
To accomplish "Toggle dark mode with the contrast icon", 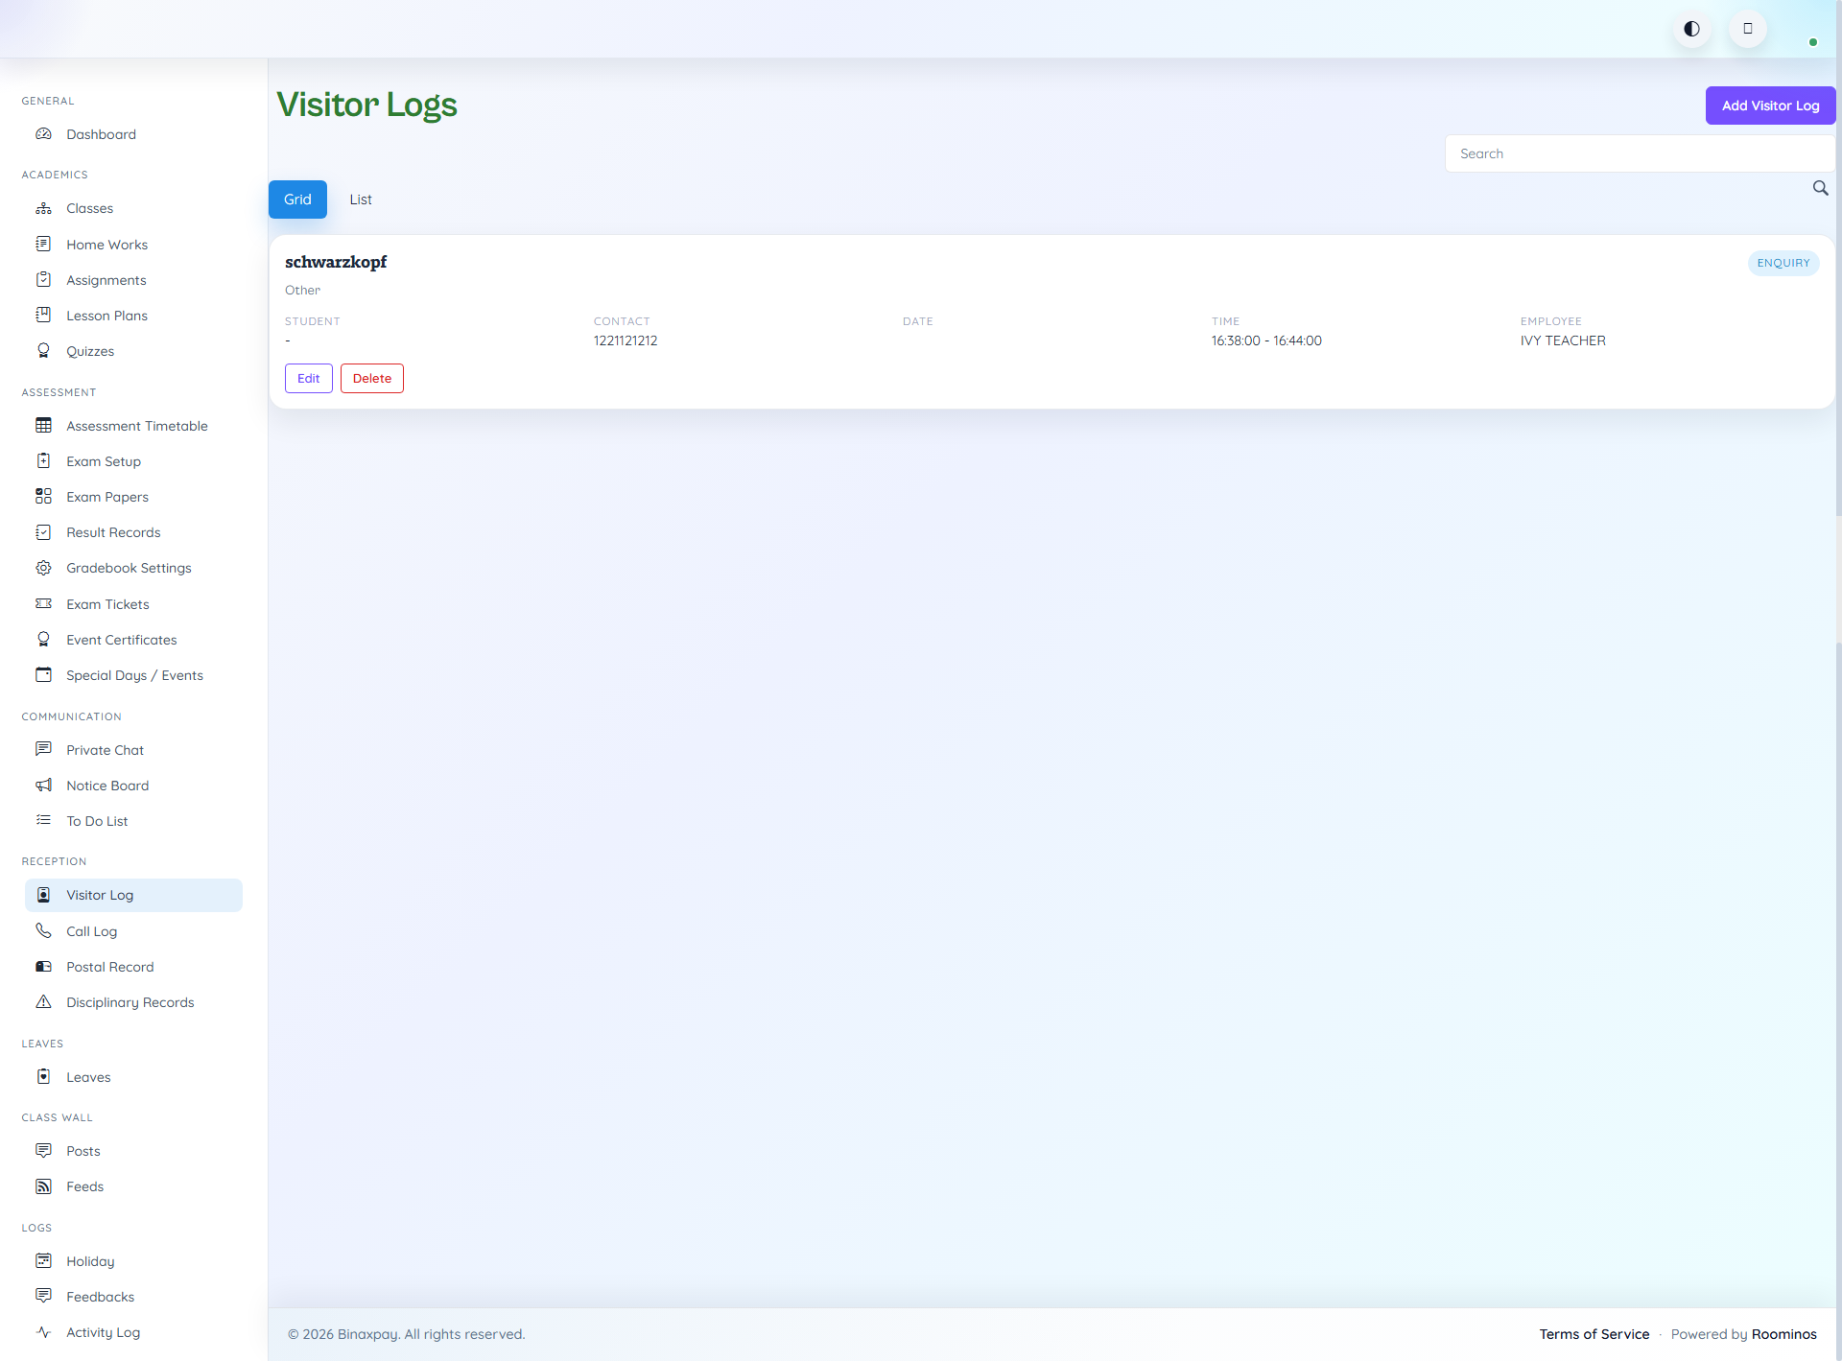I will point(1691,29).
